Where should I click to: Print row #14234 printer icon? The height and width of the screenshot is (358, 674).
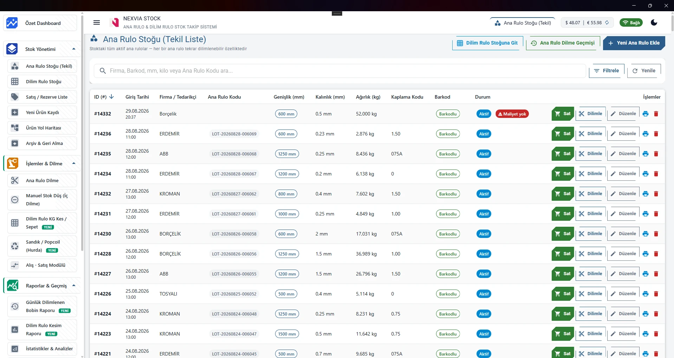coord(646,174)
